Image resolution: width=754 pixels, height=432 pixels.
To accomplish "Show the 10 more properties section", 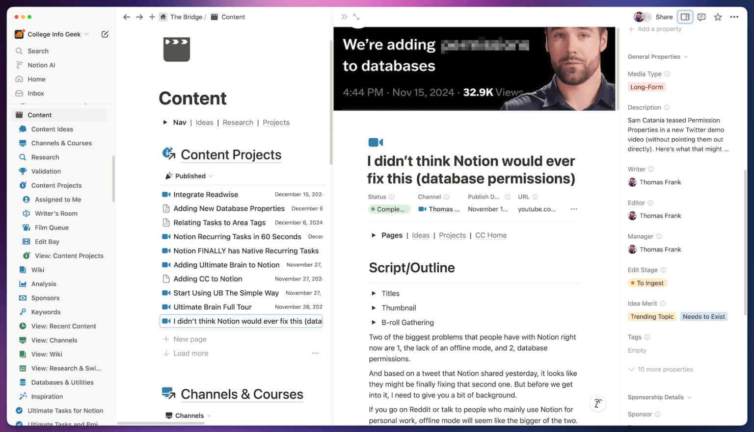I will tap(665, 369).
